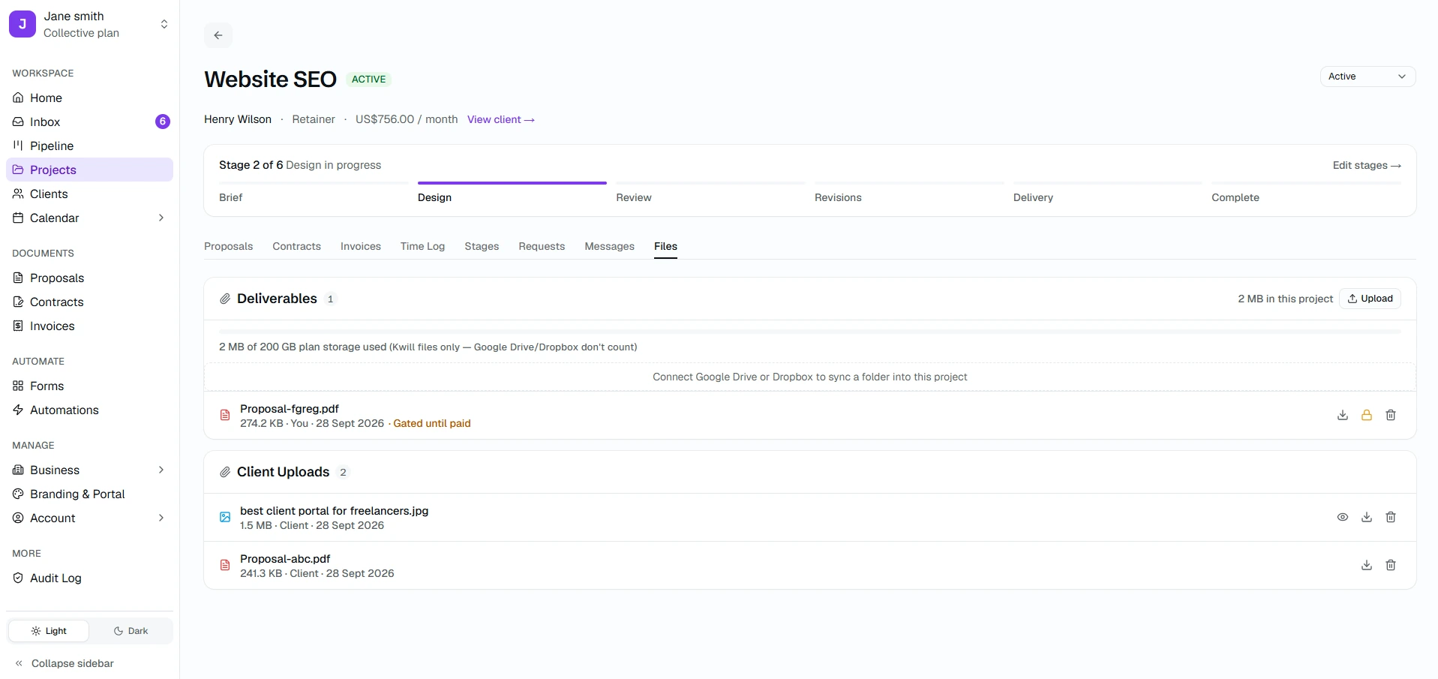Click the Jane smith avatar
Screen dimensions: 1438x679
(x=23, y=24)
